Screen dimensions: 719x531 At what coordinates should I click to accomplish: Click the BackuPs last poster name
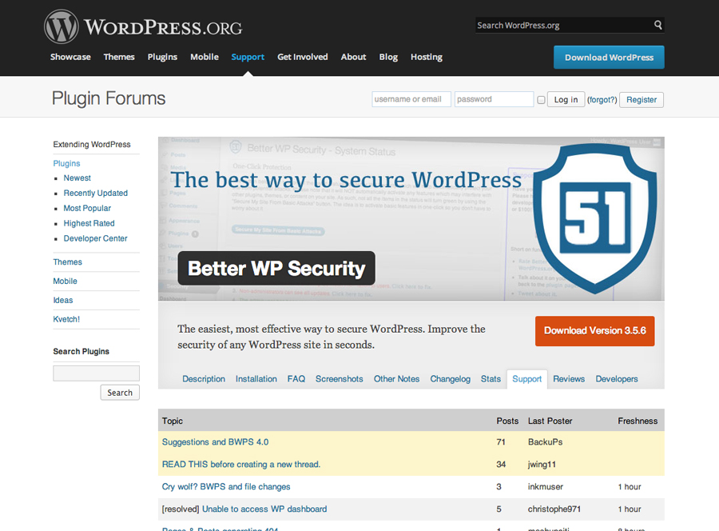coord(545,442)
